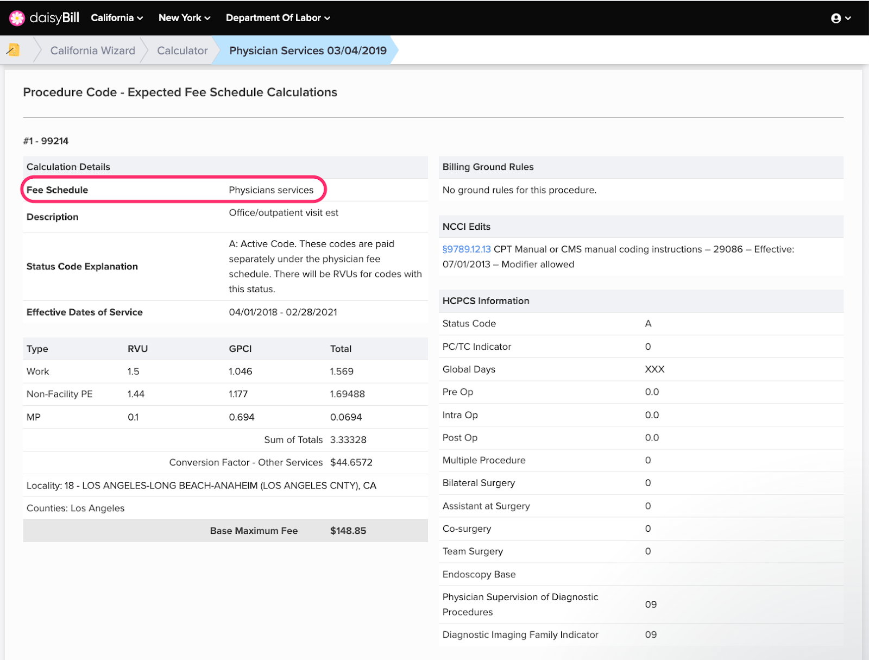The height and width of the screenshot is (660, 869).
Task: Click the daisyBill flower logo icon
Action: 17,18
